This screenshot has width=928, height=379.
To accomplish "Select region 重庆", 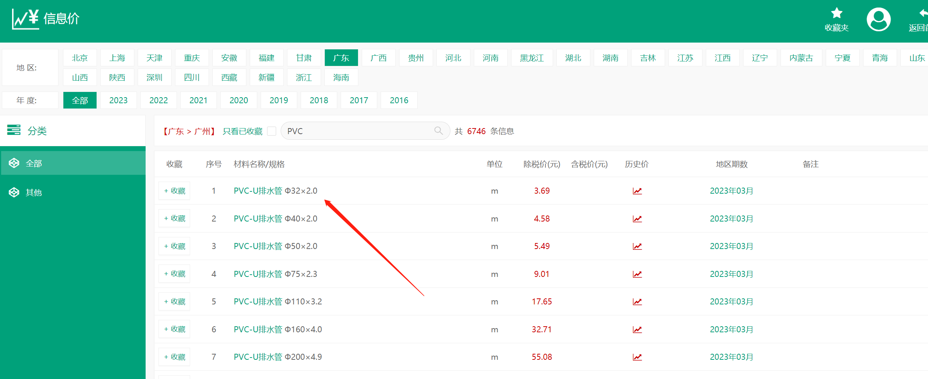I will click(192, 58).
